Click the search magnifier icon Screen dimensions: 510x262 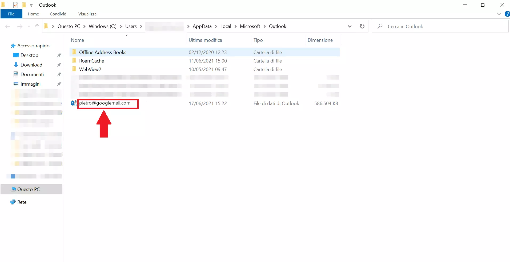click(380, 26)
